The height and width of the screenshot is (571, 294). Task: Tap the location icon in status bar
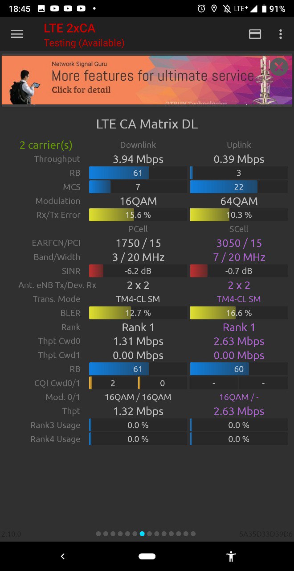(214, 8)
